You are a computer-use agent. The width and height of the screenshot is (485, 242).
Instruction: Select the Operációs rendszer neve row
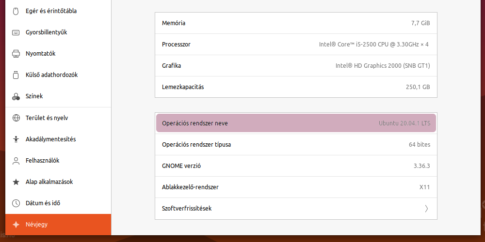[296, 123]
